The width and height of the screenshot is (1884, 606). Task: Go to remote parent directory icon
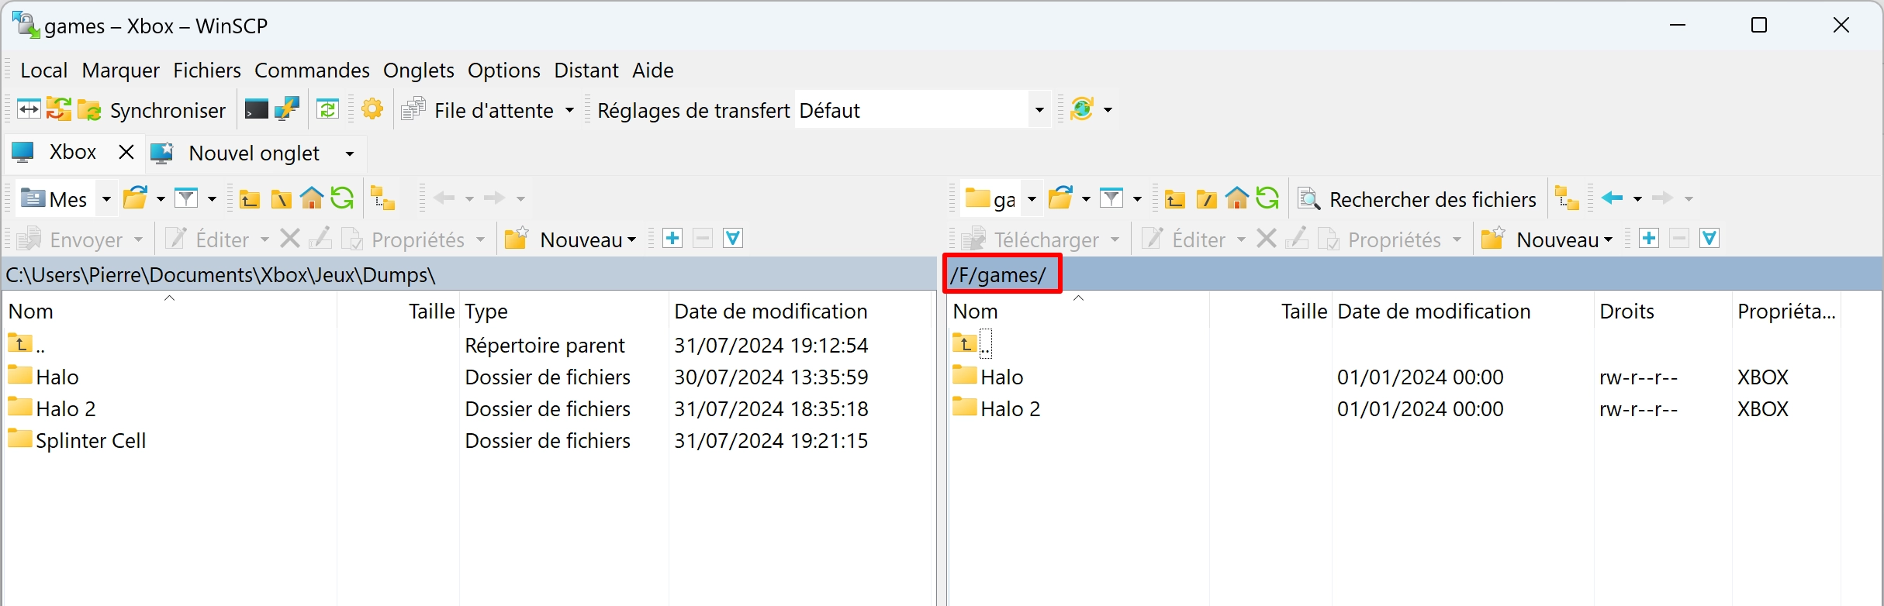pos(1175,199)
